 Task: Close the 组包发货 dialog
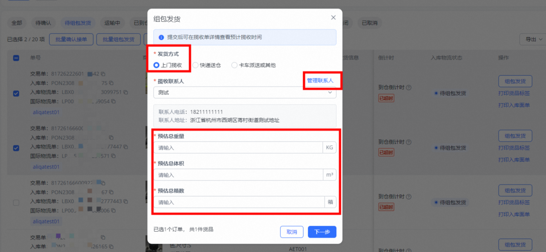pos(333,17)
